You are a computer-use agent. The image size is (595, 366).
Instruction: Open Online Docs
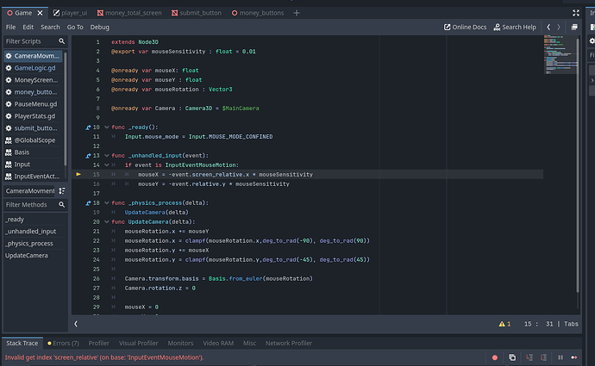pyautogui.click(x=466, y=27)
